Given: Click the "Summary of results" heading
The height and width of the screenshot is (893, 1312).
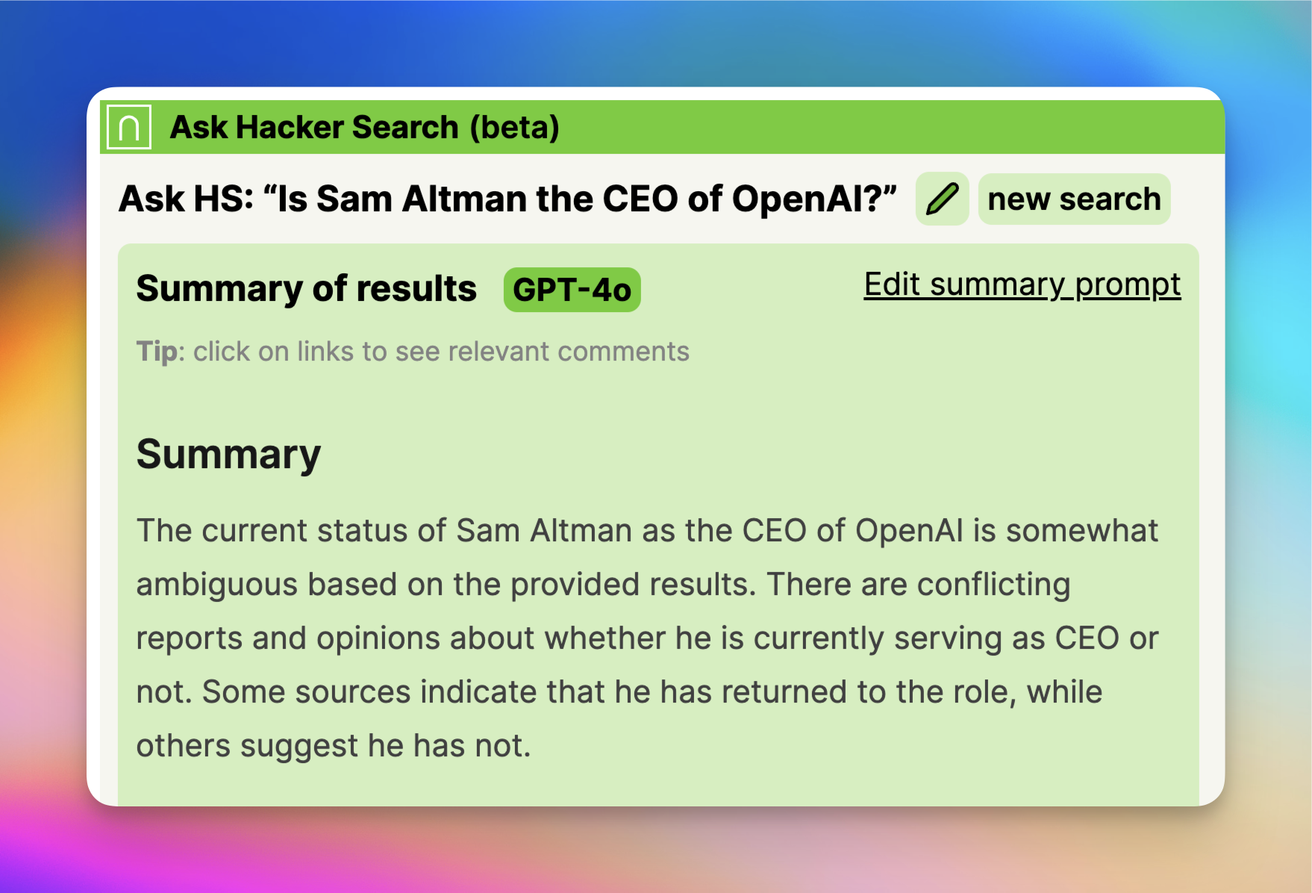Looking at the screenshot, I should click(306, 289).
